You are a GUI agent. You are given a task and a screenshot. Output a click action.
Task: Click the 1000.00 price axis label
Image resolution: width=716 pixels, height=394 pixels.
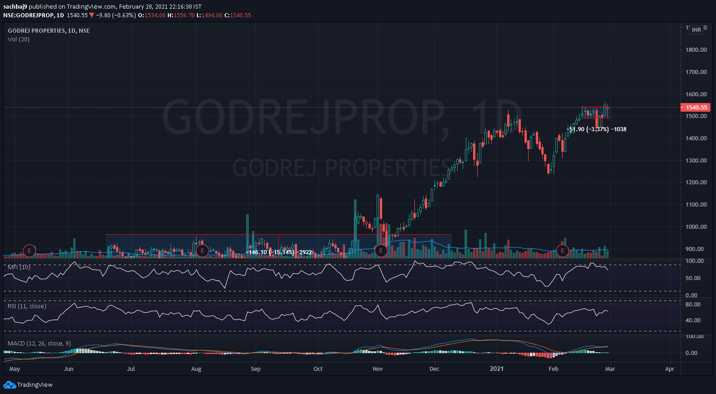point(696,227)
